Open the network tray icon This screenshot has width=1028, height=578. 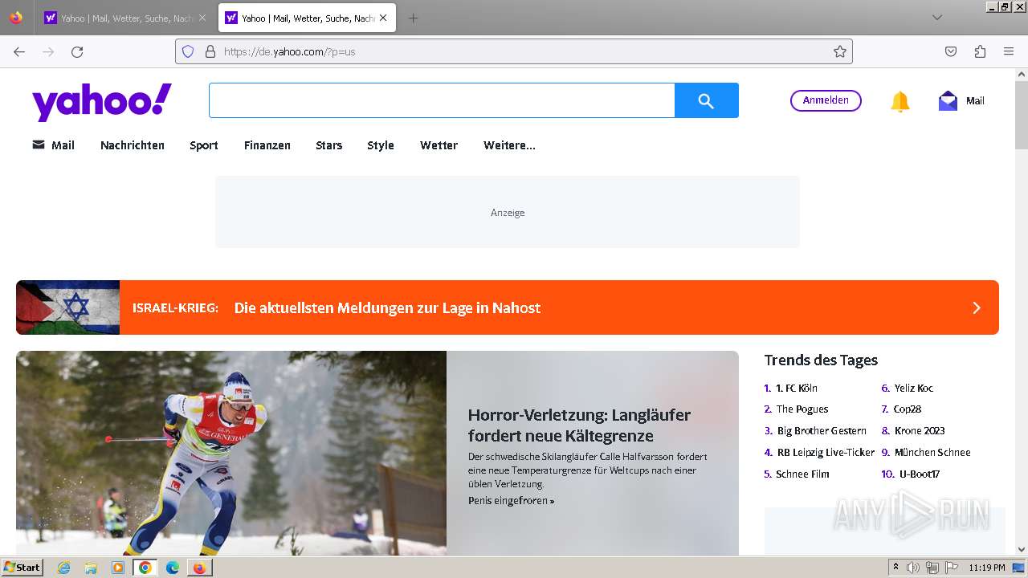[x=932, y=568]
